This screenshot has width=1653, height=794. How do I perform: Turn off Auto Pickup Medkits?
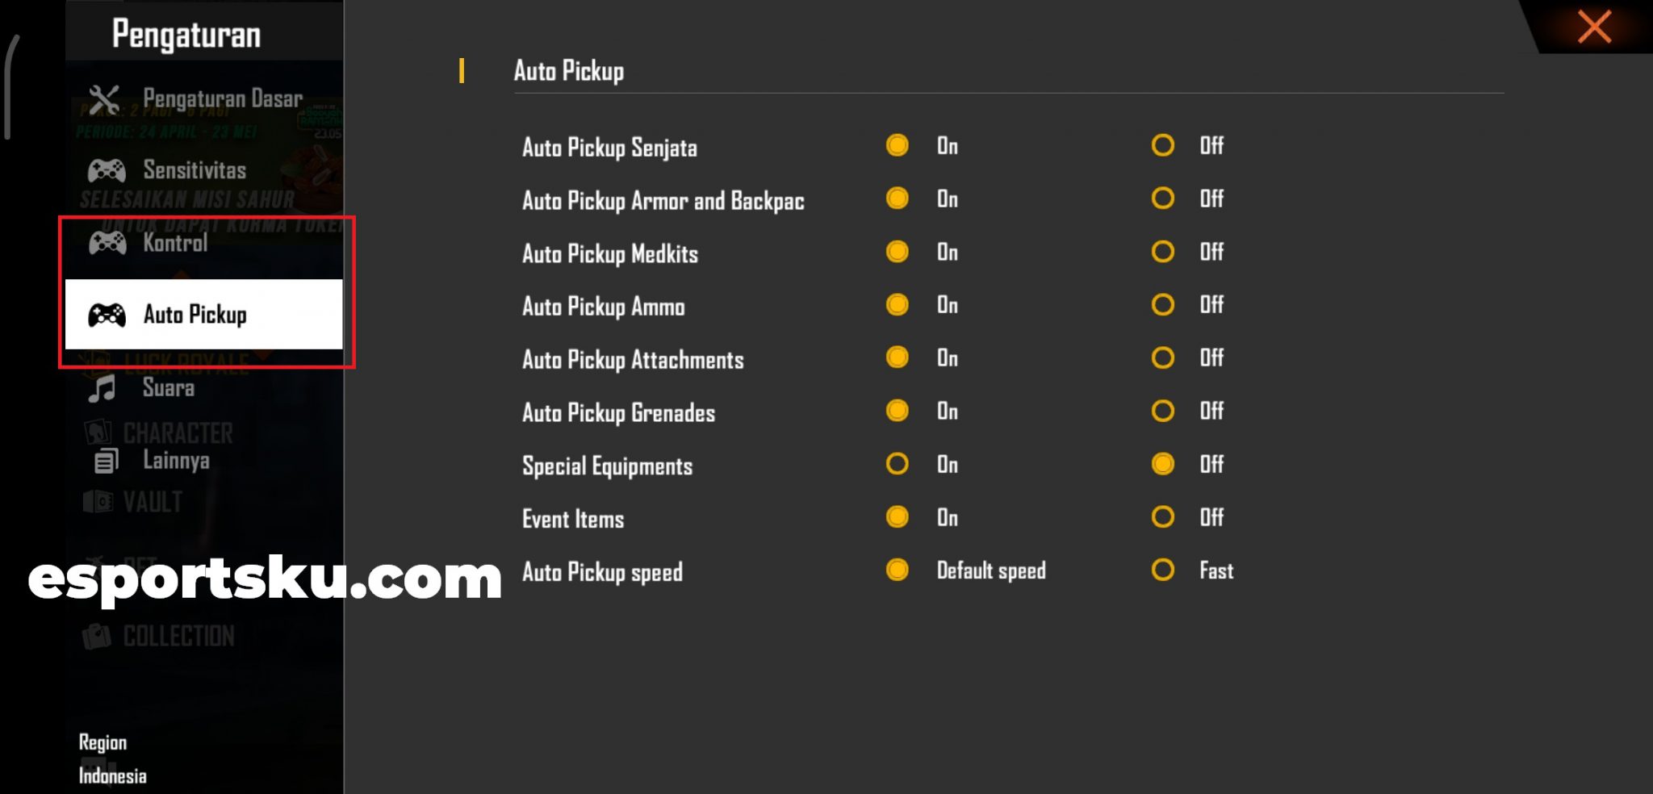coord(1162,252)
